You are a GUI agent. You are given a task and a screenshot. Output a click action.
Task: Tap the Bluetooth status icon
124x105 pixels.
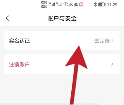point(95,4)
